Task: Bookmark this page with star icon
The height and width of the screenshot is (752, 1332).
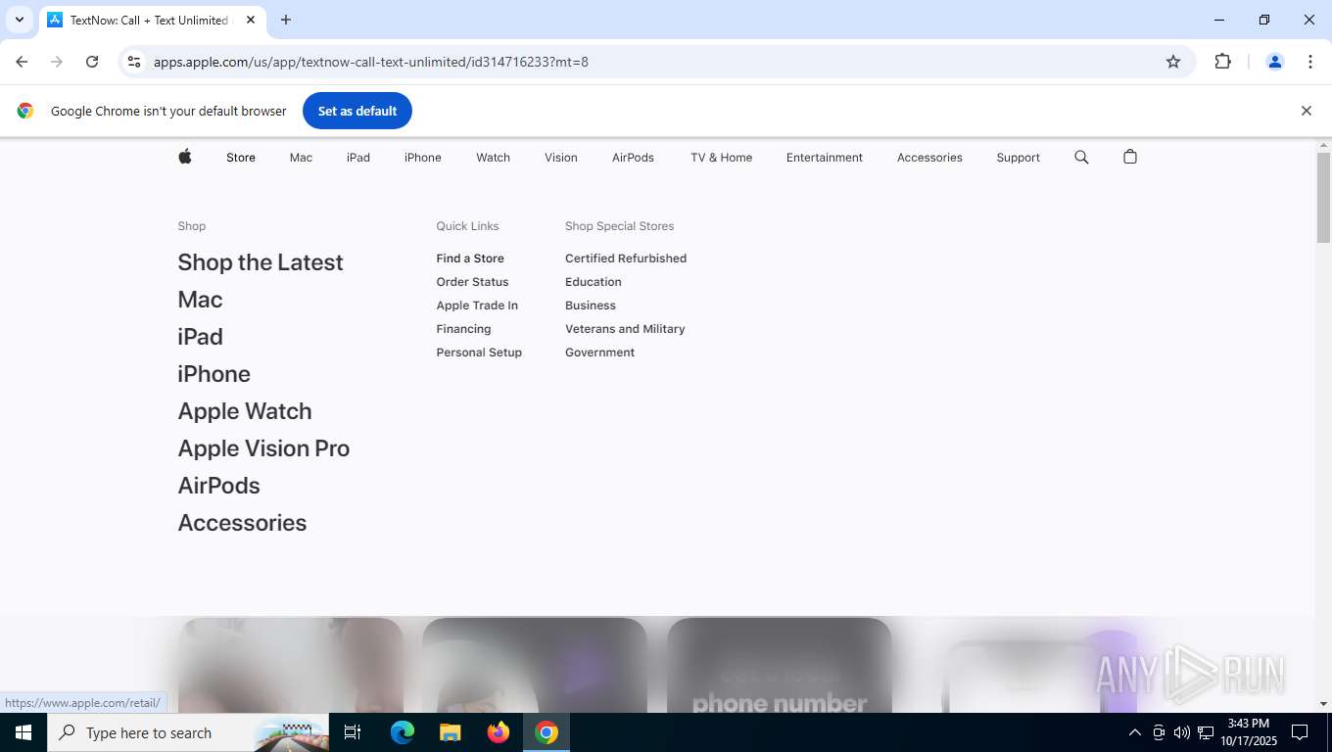Action: [1173, 62]
